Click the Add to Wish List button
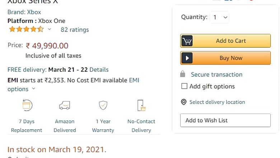This screenshot has height=158, width=280. coord(225,120)
